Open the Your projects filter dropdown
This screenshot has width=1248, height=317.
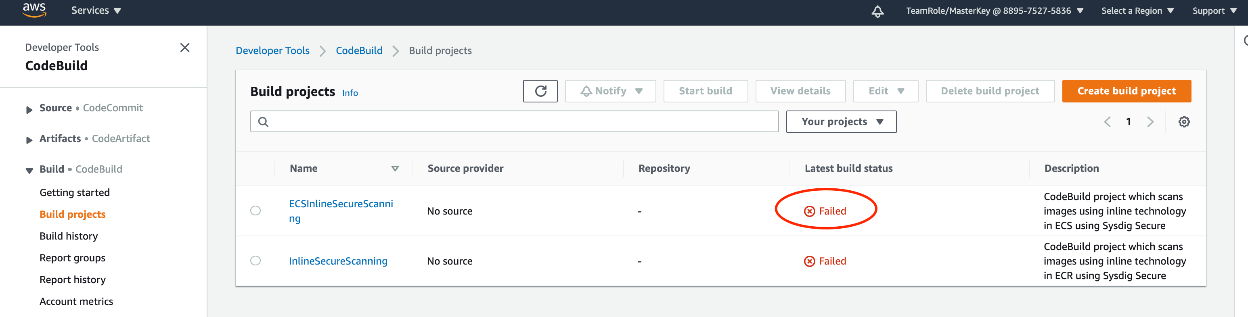point(841,122)
